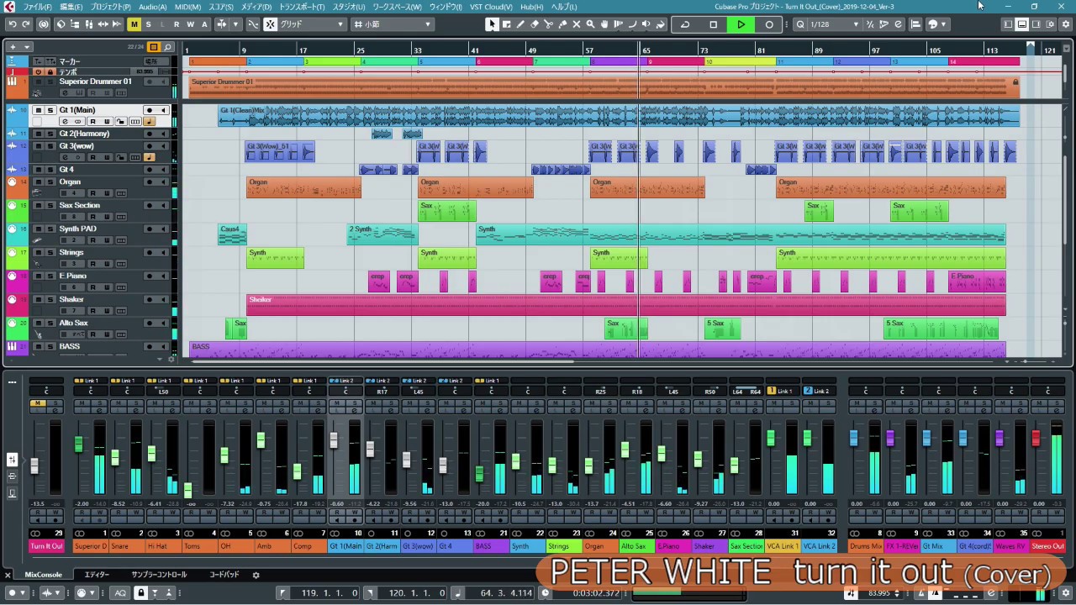This screenshot has width=1076, height=605.
Task: Click the Cycle loop transport button
Action: (685, 24)
